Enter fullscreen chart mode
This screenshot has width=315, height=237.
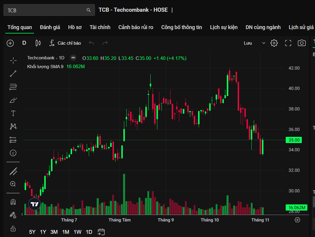(x=288, y=43)
